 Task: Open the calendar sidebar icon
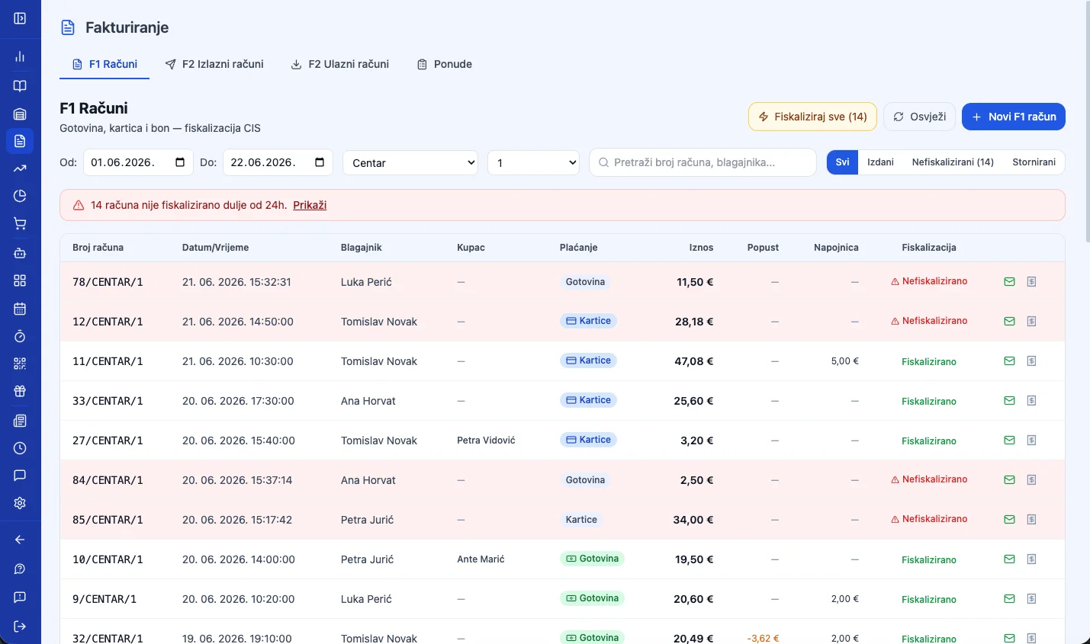[x=20, y=309]
